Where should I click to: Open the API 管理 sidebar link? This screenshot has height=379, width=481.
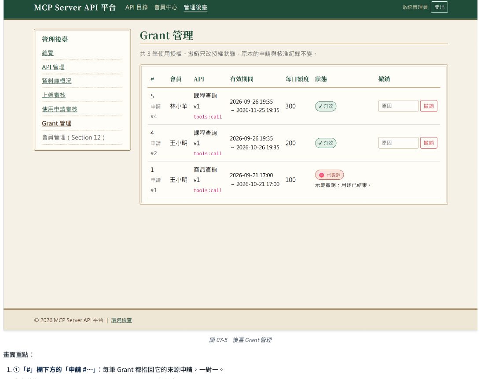[53, 67]
